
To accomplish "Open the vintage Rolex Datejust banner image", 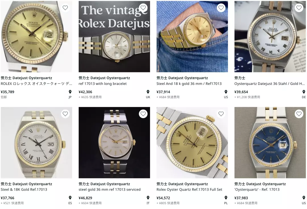I will (x=114, y=37).
